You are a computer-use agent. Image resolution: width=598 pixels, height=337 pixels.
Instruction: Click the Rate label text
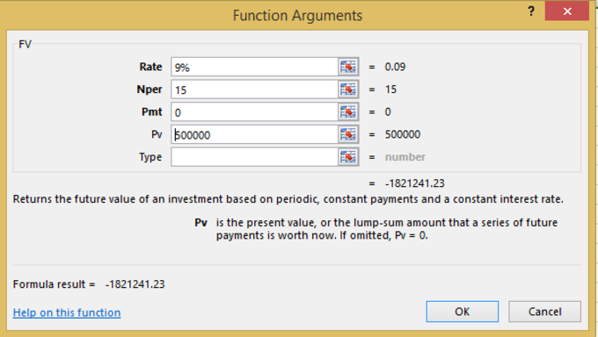pos(150,67)
